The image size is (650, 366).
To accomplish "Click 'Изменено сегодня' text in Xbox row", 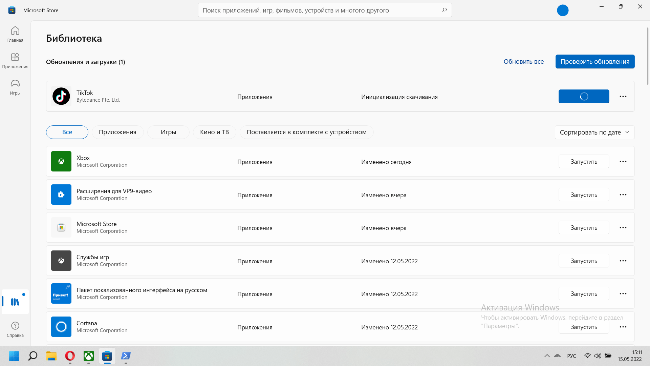I will pos(386,162).
